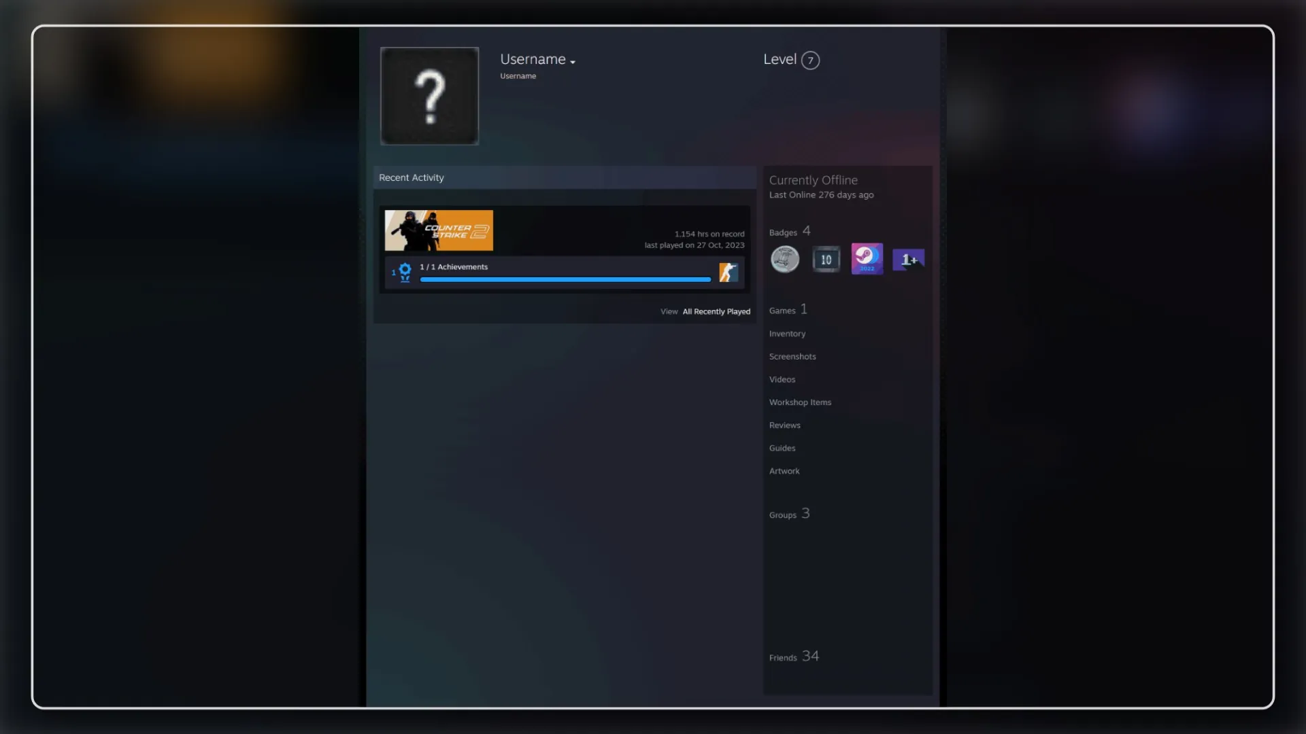
Task: Open the Guides link
Action: point(782,449)
